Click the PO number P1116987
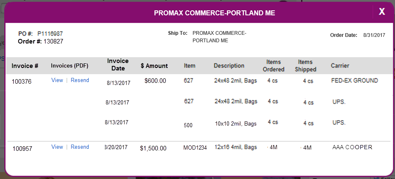The height and width of the screenshot is (179, 395). pos(50,34)
